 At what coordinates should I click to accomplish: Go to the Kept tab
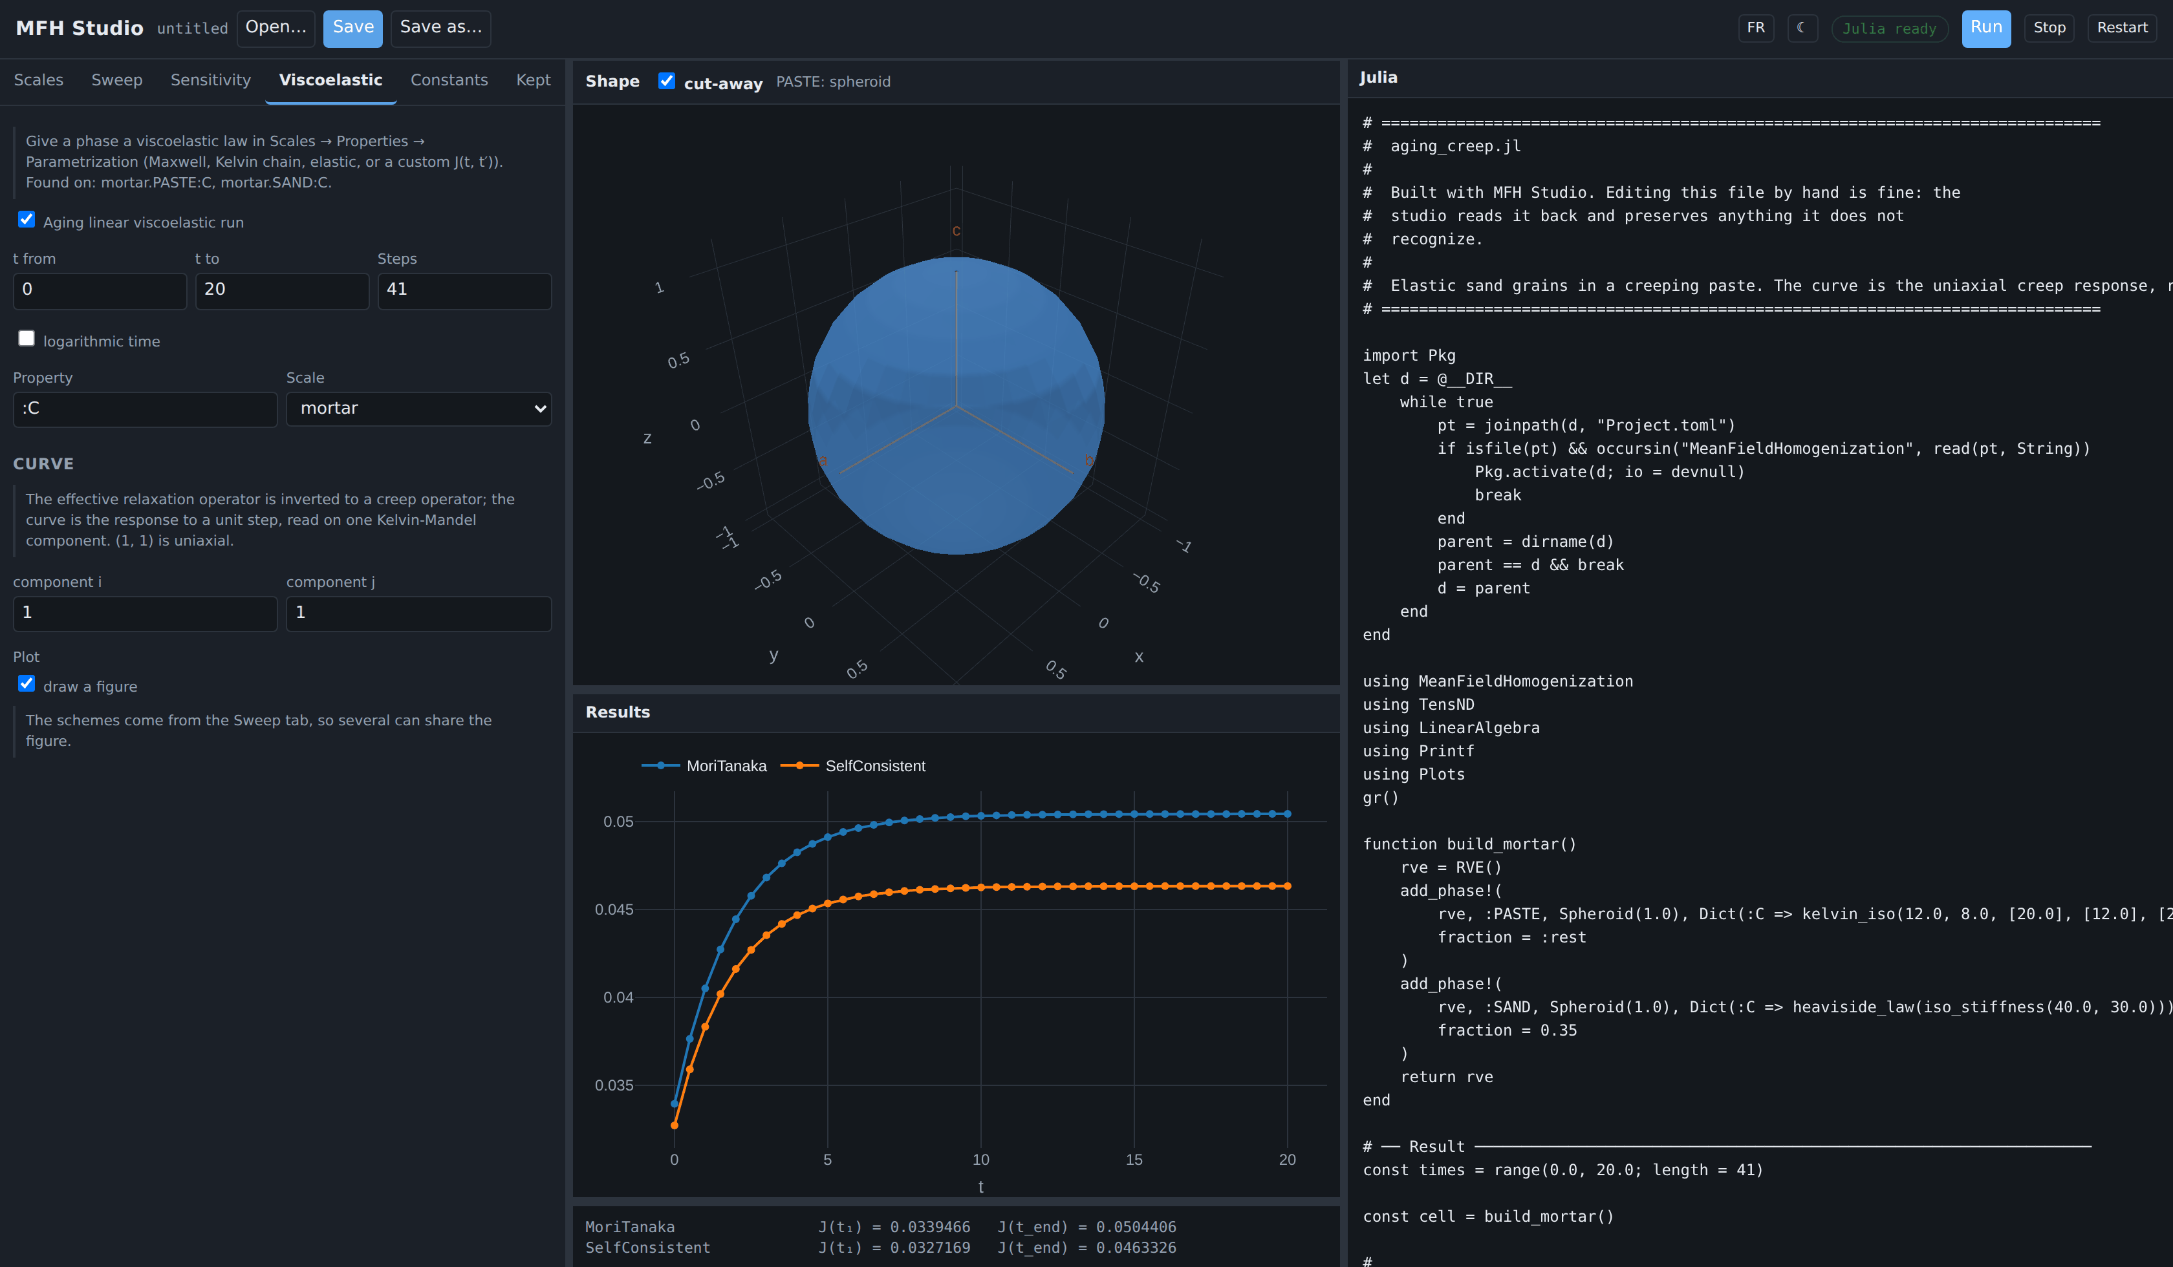533,80
